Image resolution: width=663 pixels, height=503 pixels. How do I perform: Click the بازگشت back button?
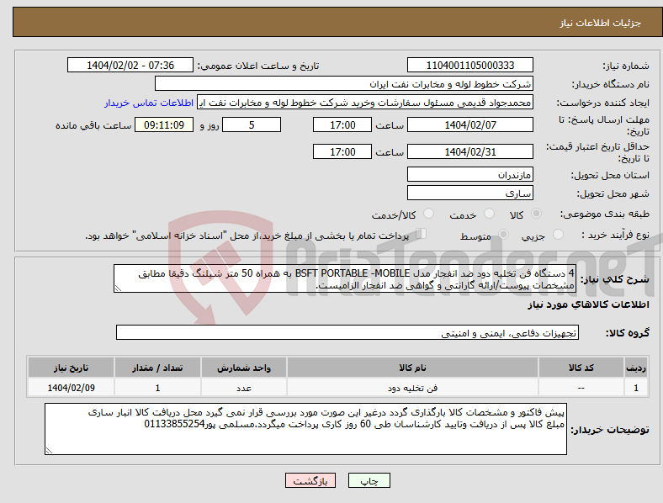click(310, 480)
